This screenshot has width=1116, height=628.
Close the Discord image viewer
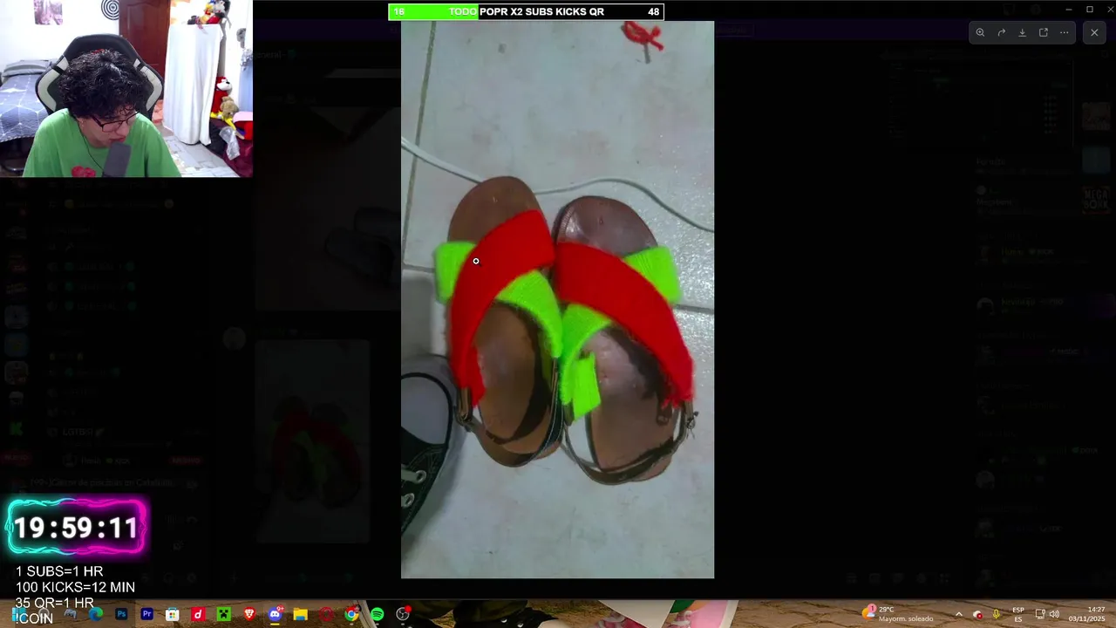pos(1094,32)
